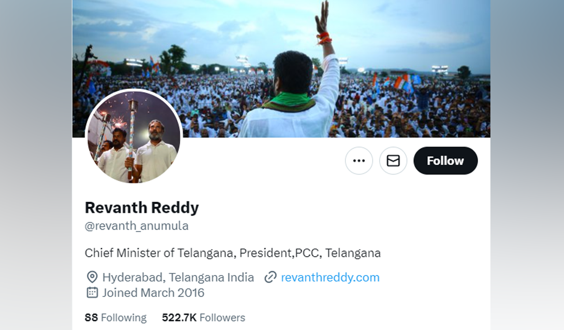Select the location pin icon

[92, 277]
